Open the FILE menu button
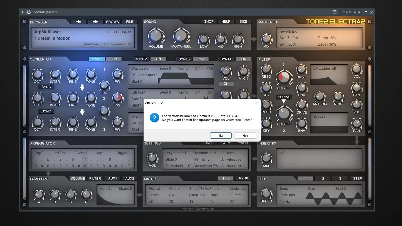This screenshot has width=402, height=226. pos(129,22)
